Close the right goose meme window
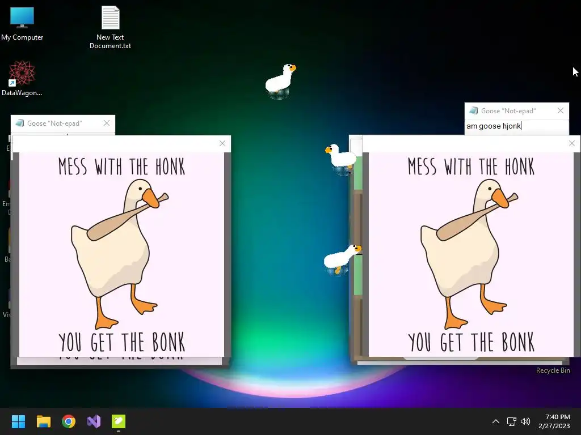This screenshot has height=435, width=581. pyautogui.click(x=572, y=143)
